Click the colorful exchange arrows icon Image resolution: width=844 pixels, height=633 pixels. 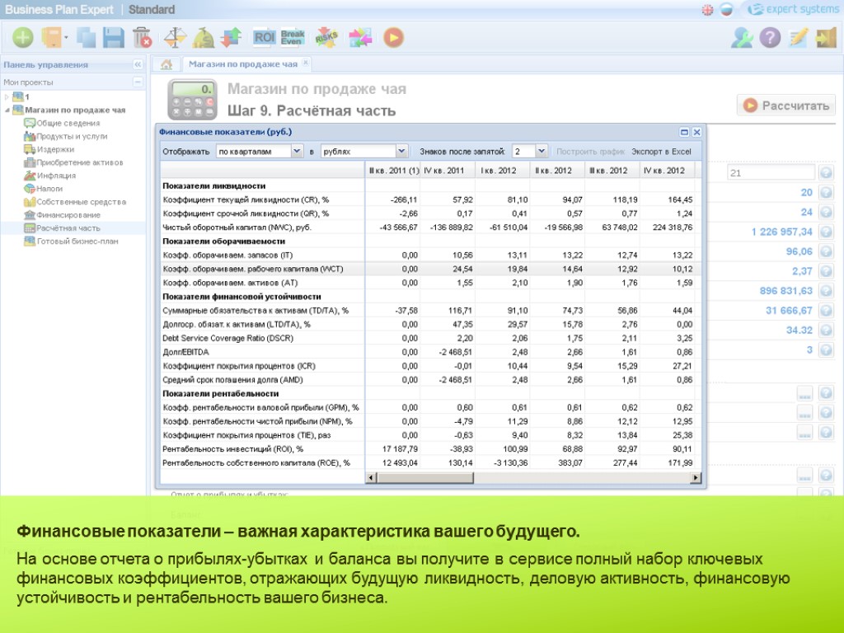coord(360,38)
